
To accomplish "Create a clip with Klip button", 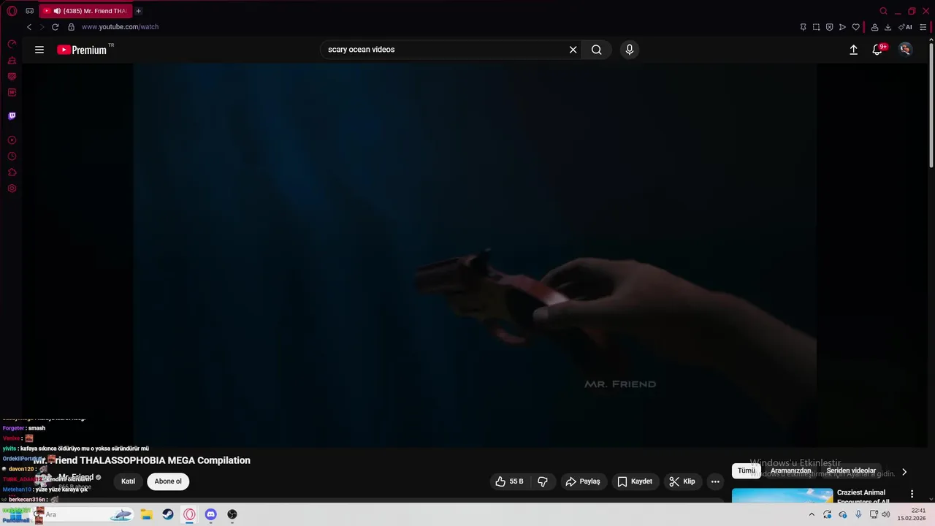I will pos(682,481).
